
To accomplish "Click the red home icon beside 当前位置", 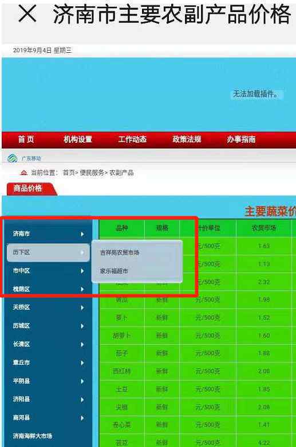I will point(24,173).
